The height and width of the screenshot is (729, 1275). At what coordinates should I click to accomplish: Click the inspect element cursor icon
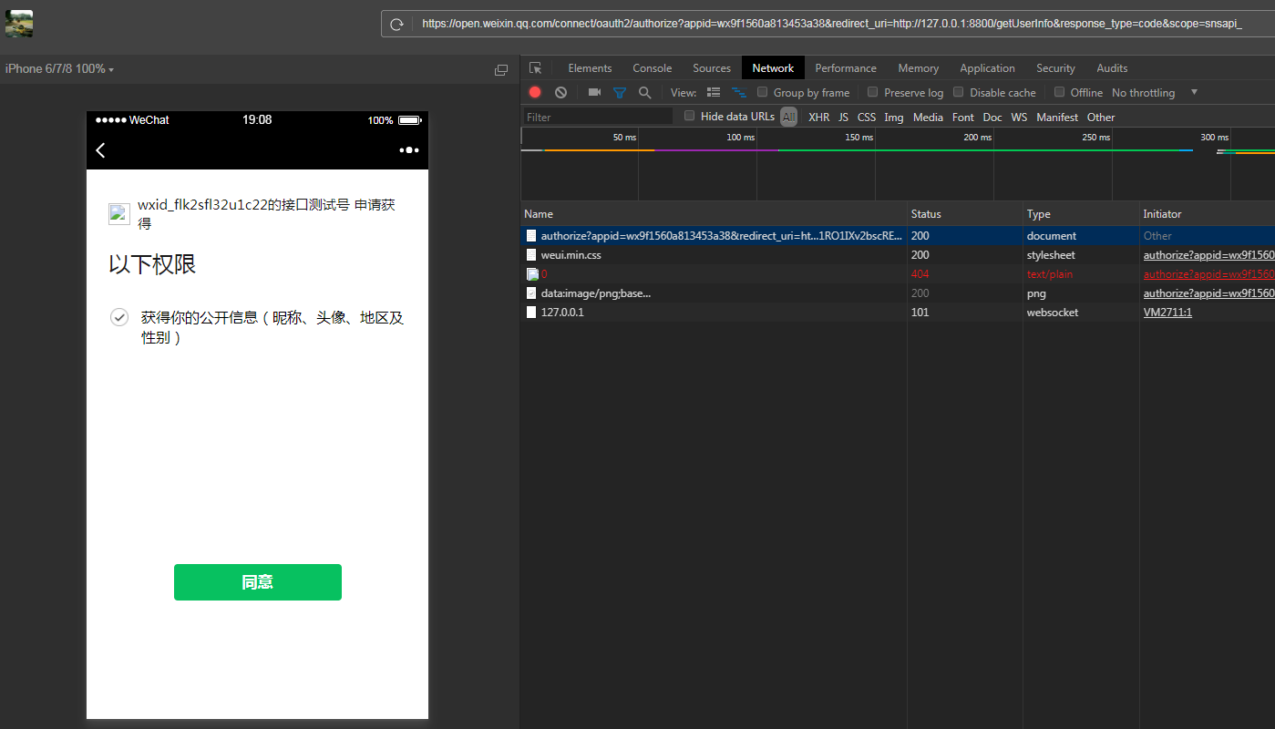tap(535, 68)
